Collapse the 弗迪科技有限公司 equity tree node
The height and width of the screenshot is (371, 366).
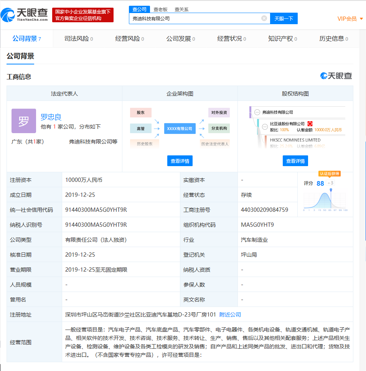coord(257,112)
